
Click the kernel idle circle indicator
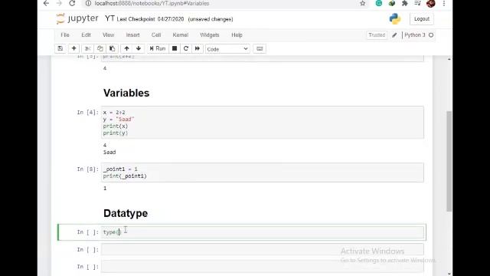(431, 35)
